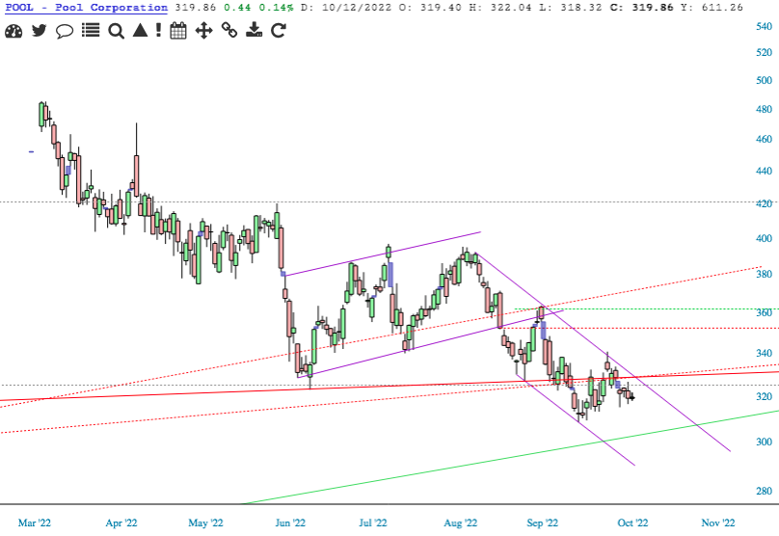Viewport: 779px width, 536px height.
Task: Share chart via Twitter bird icon
Action: [39, 31]
